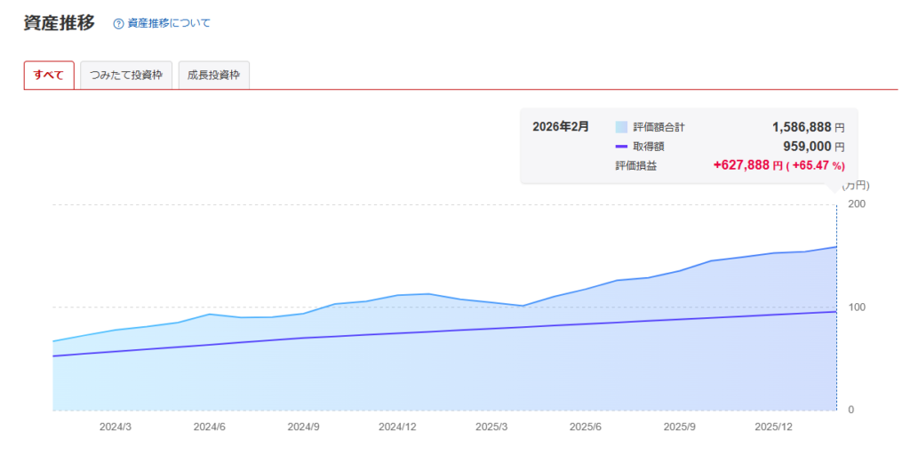
Task: Select the 2024/6 x-axis label
Action: click(209, 427)
